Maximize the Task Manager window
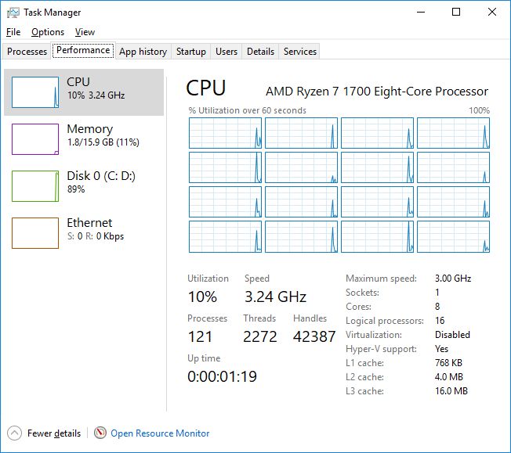 click(x=456, y=12)
